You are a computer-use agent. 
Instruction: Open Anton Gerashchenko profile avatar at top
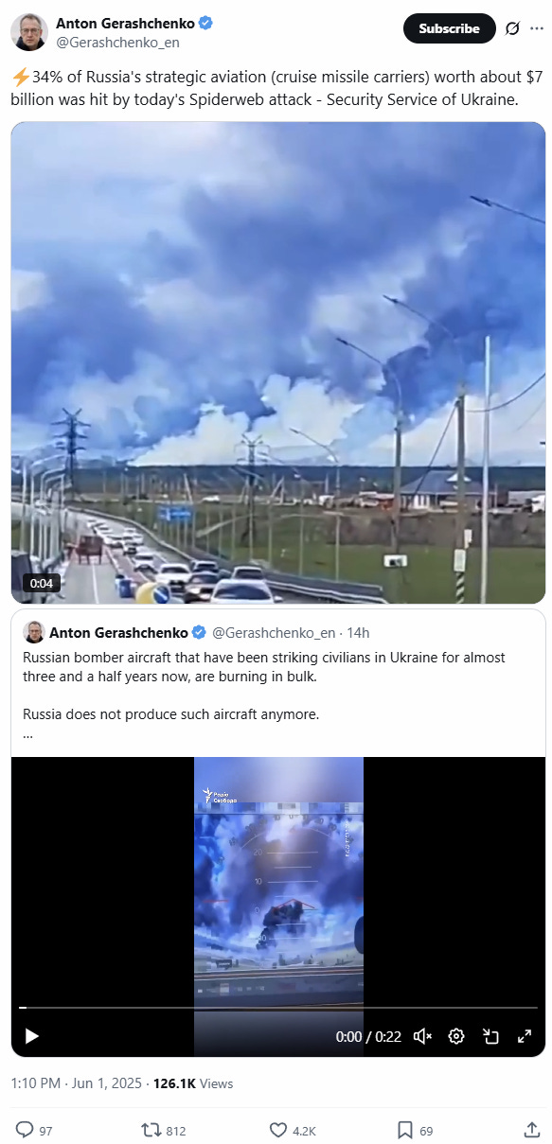(29, 32)
